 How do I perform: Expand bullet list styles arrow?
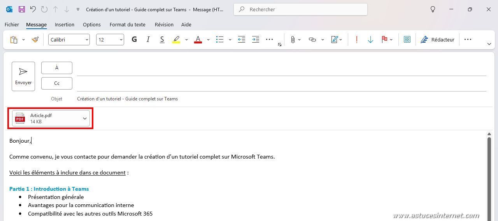coord(230,40)
